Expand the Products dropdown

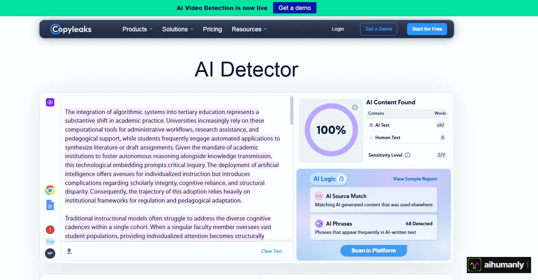[137, 29]
